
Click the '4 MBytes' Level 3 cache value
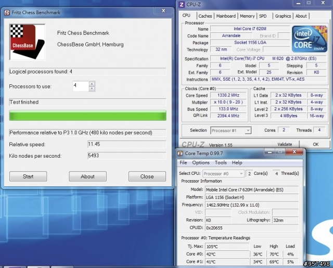point(288,116)
